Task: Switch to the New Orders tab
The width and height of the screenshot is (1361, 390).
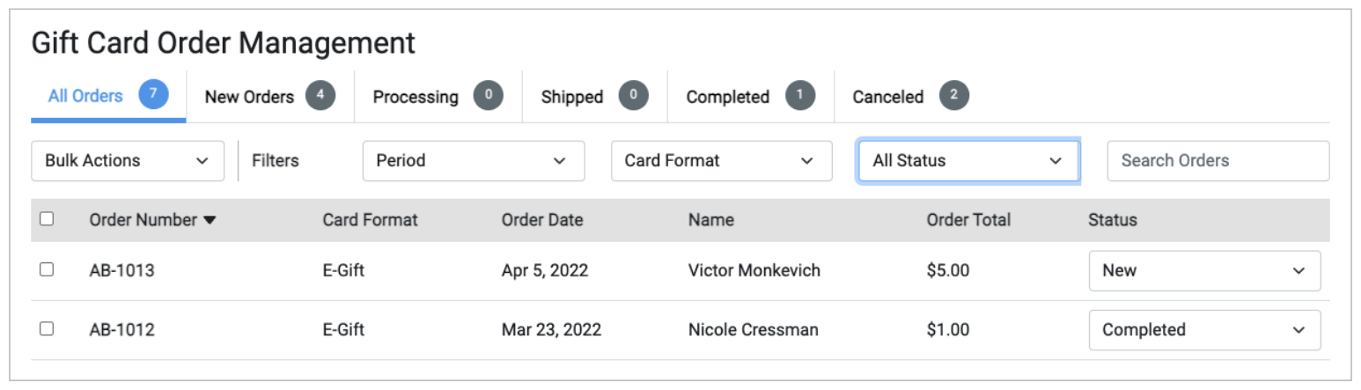Action: (x=249, y=97)
